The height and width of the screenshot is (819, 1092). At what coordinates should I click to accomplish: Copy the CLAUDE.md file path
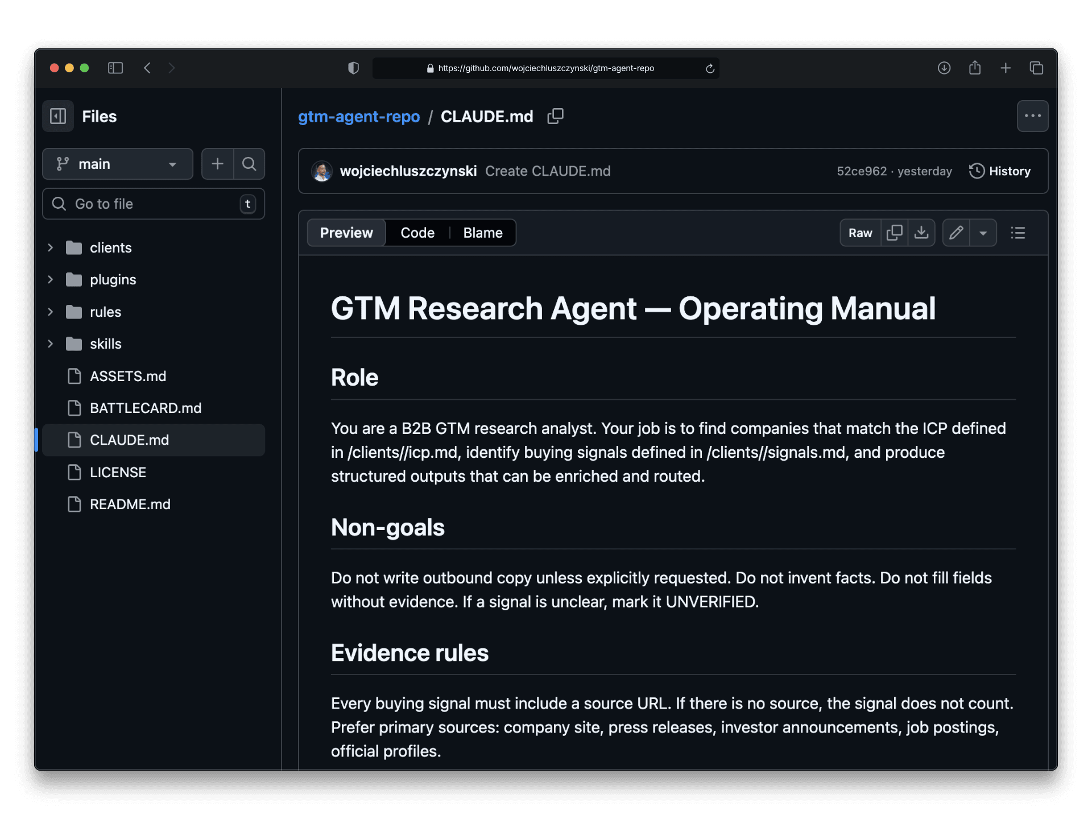pos(555,116)
